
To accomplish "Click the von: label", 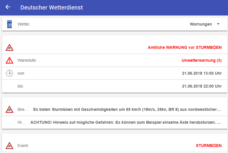I will 21,73.
